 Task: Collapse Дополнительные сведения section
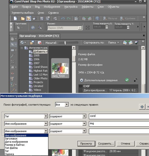pos(81,80)
